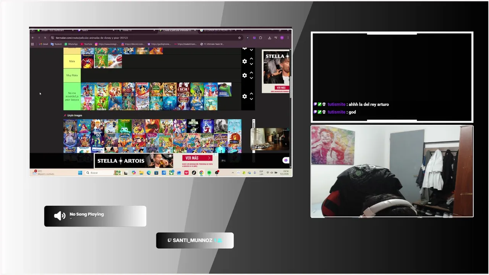Open the Xbox app on taskbar
This screenshot has height=275, width=489.
click(171, 173)
